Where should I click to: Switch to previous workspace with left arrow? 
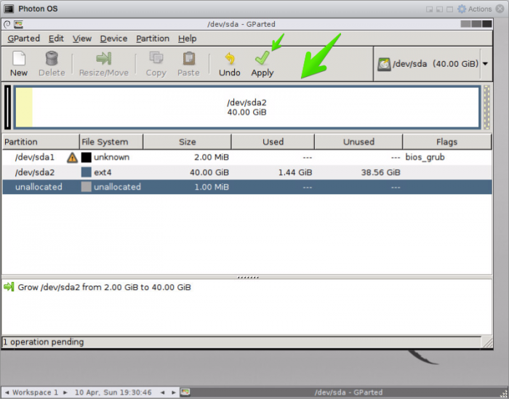click(7, 392)
